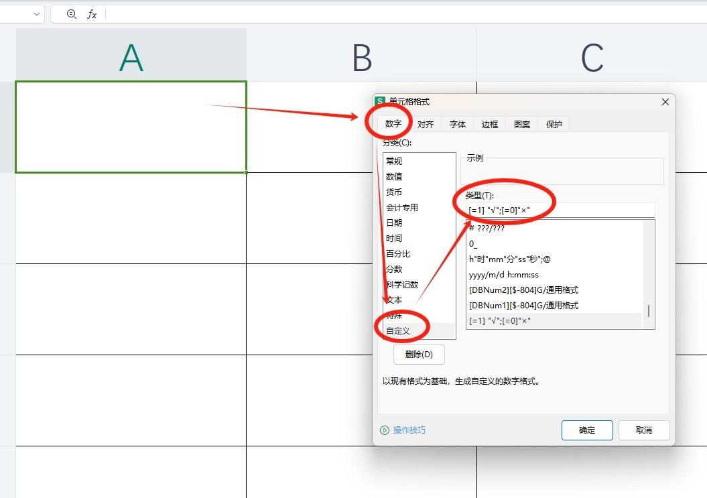Choose the # ???/??? format

tap(554, 229)
